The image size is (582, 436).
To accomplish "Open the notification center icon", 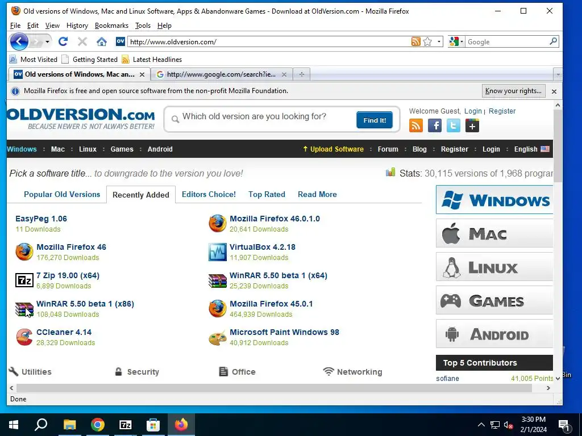I will click(x=564, y=425).
